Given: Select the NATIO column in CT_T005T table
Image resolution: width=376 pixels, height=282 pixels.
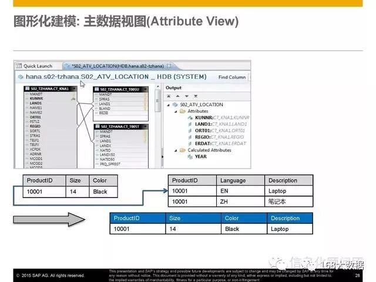Looking at the screenshot, I should coord(105,150).
